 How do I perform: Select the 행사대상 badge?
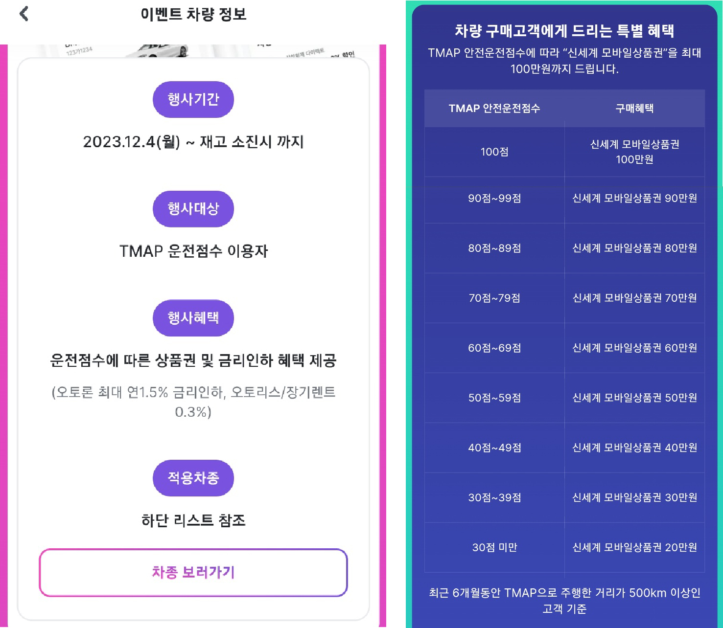pos(193,209)
